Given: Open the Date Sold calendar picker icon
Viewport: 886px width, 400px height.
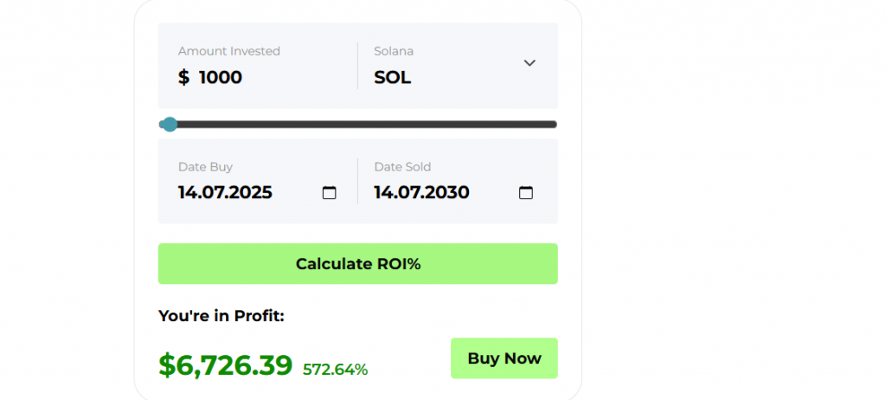Looking at the screenshot, I should [x=525, y=193].
